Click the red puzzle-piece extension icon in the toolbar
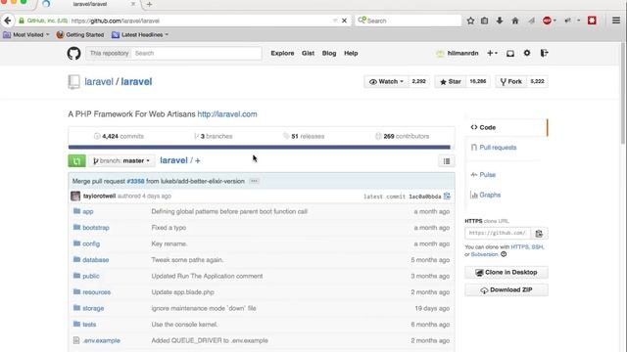Image resolution: width=627 pixels, height=352 pixels. pos(592,21)
